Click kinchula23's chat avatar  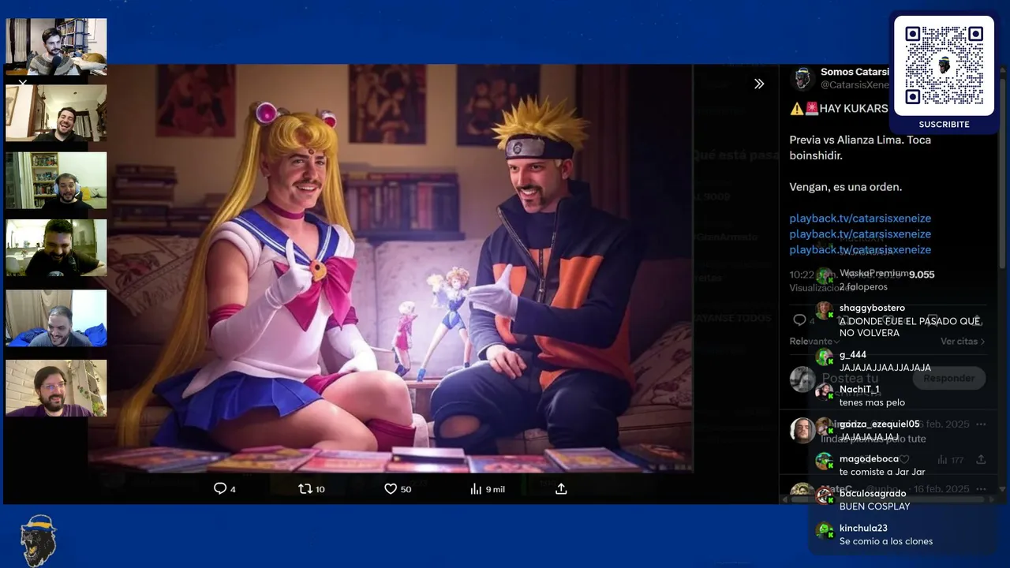click(825, 531)
